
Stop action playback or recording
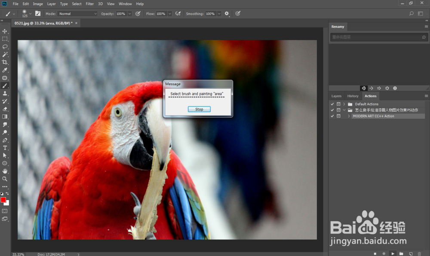click(375, 253)
